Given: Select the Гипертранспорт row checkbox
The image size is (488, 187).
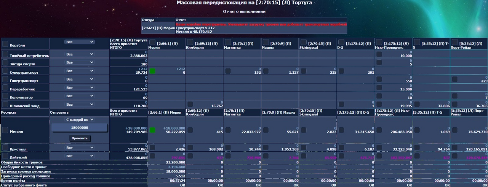Looking at the screenshot, I should coord(5,79).
